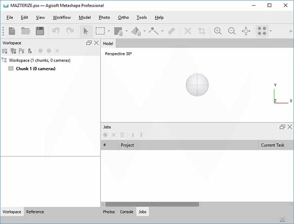Switch to the Reference tab
294x224 pixels.
click(35, 212)
